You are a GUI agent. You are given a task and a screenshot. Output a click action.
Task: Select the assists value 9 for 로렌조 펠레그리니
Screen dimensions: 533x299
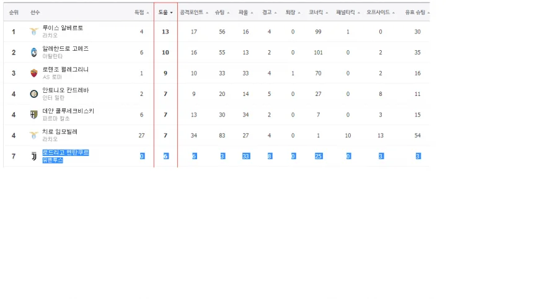pos(165,73)
